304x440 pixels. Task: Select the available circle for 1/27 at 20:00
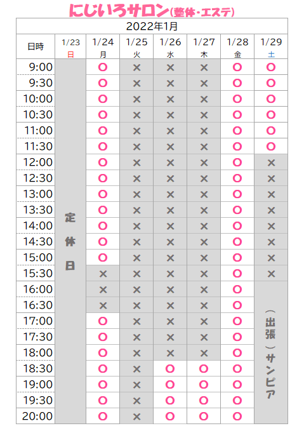click(204, 416)
